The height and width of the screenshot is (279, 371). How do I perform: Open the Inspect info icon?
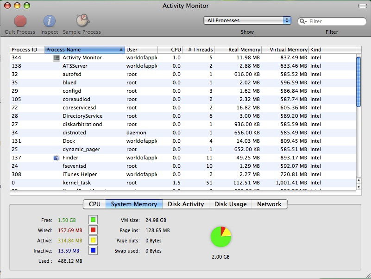(49, 21)
